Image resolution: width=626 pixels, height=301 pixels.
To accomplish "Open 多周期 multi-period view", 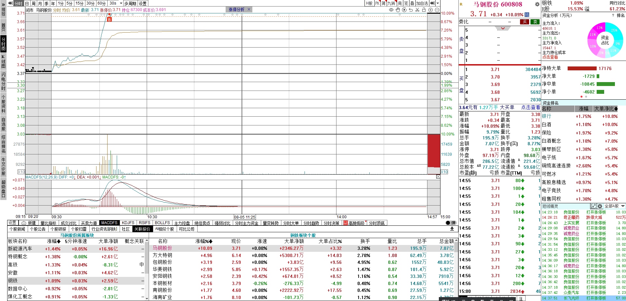I will 130,3.
